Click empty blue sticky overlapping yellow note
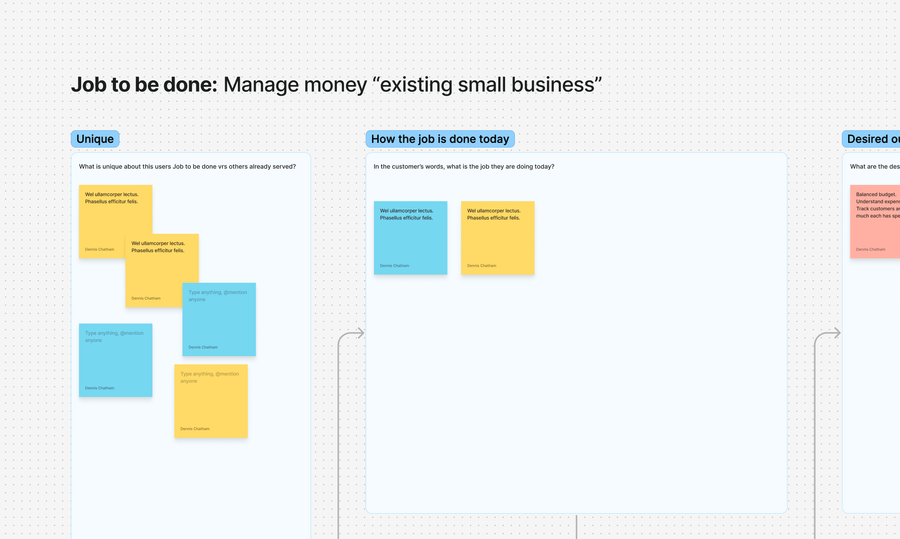900x539 pixels. (x=219, y=321)
